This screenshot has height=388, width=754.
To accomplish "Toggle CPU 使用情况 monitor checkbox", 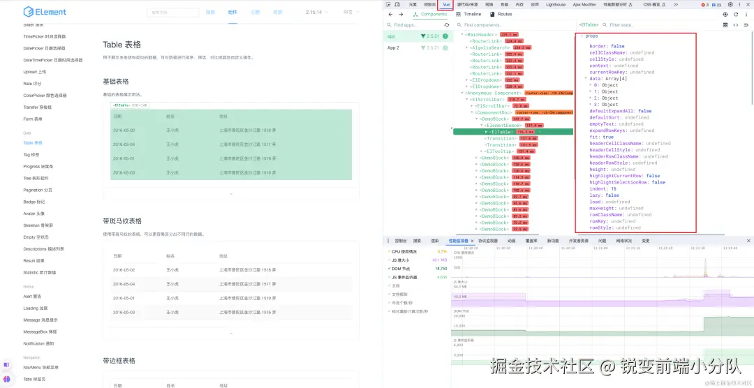I will point(389,251).
